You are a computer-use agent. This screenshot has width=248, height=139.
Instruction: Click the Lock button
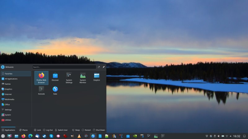point(37,130)
